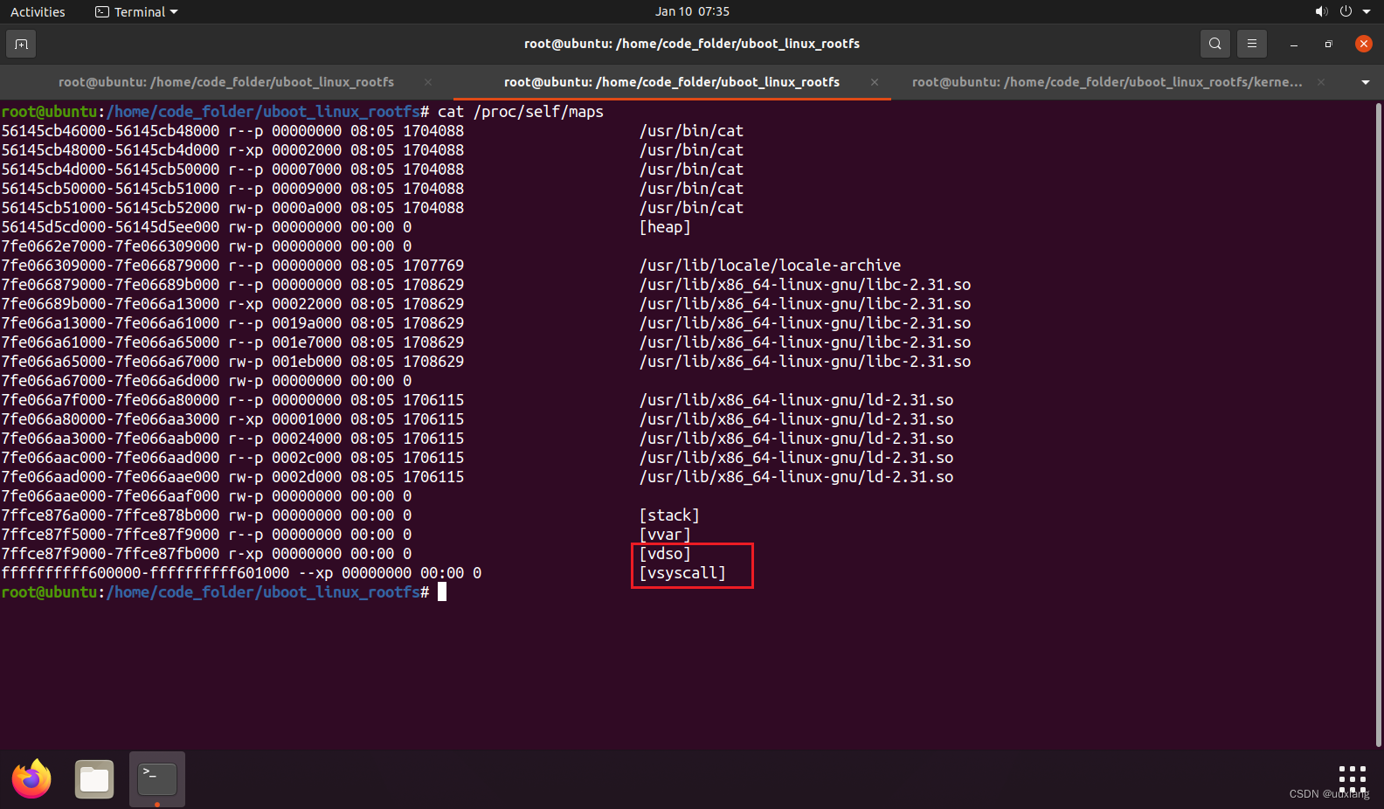
Task: Launch Firefox from the dock
Action: tap(31, 779)
